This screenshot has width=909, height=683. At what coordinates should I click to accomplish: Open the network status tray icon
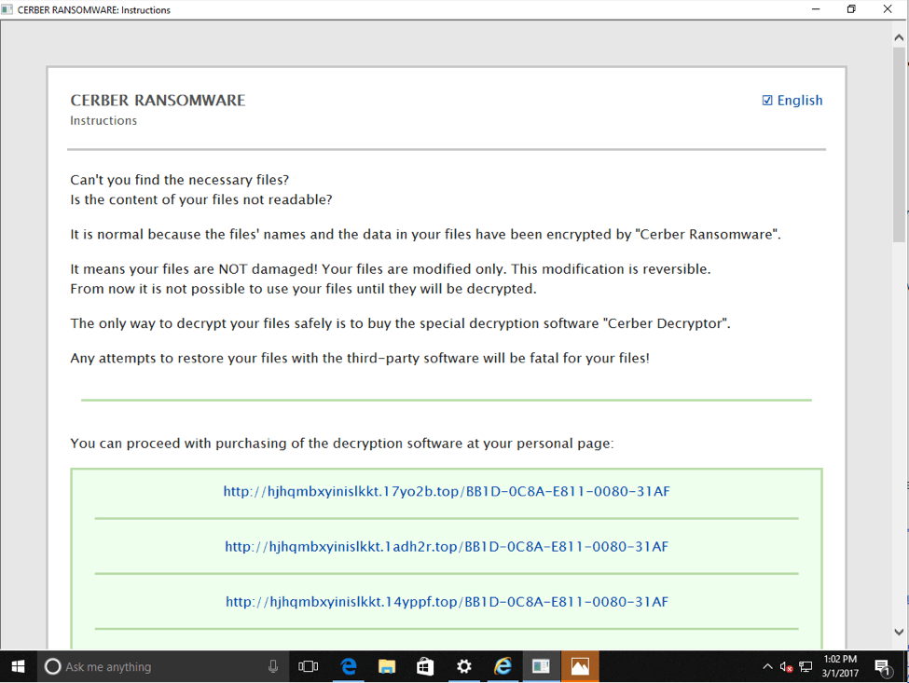pos(806,667)
